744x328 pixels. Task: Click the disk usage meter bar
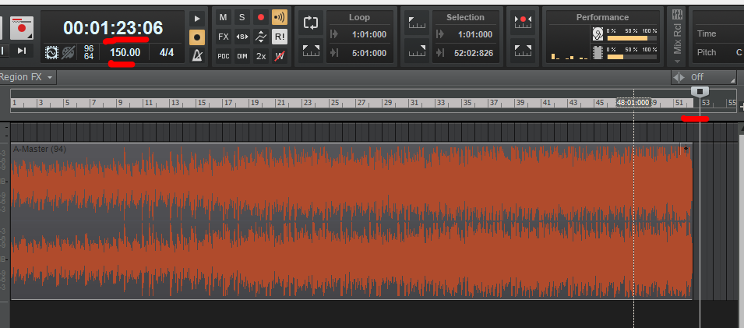click(x=632, y=38)
